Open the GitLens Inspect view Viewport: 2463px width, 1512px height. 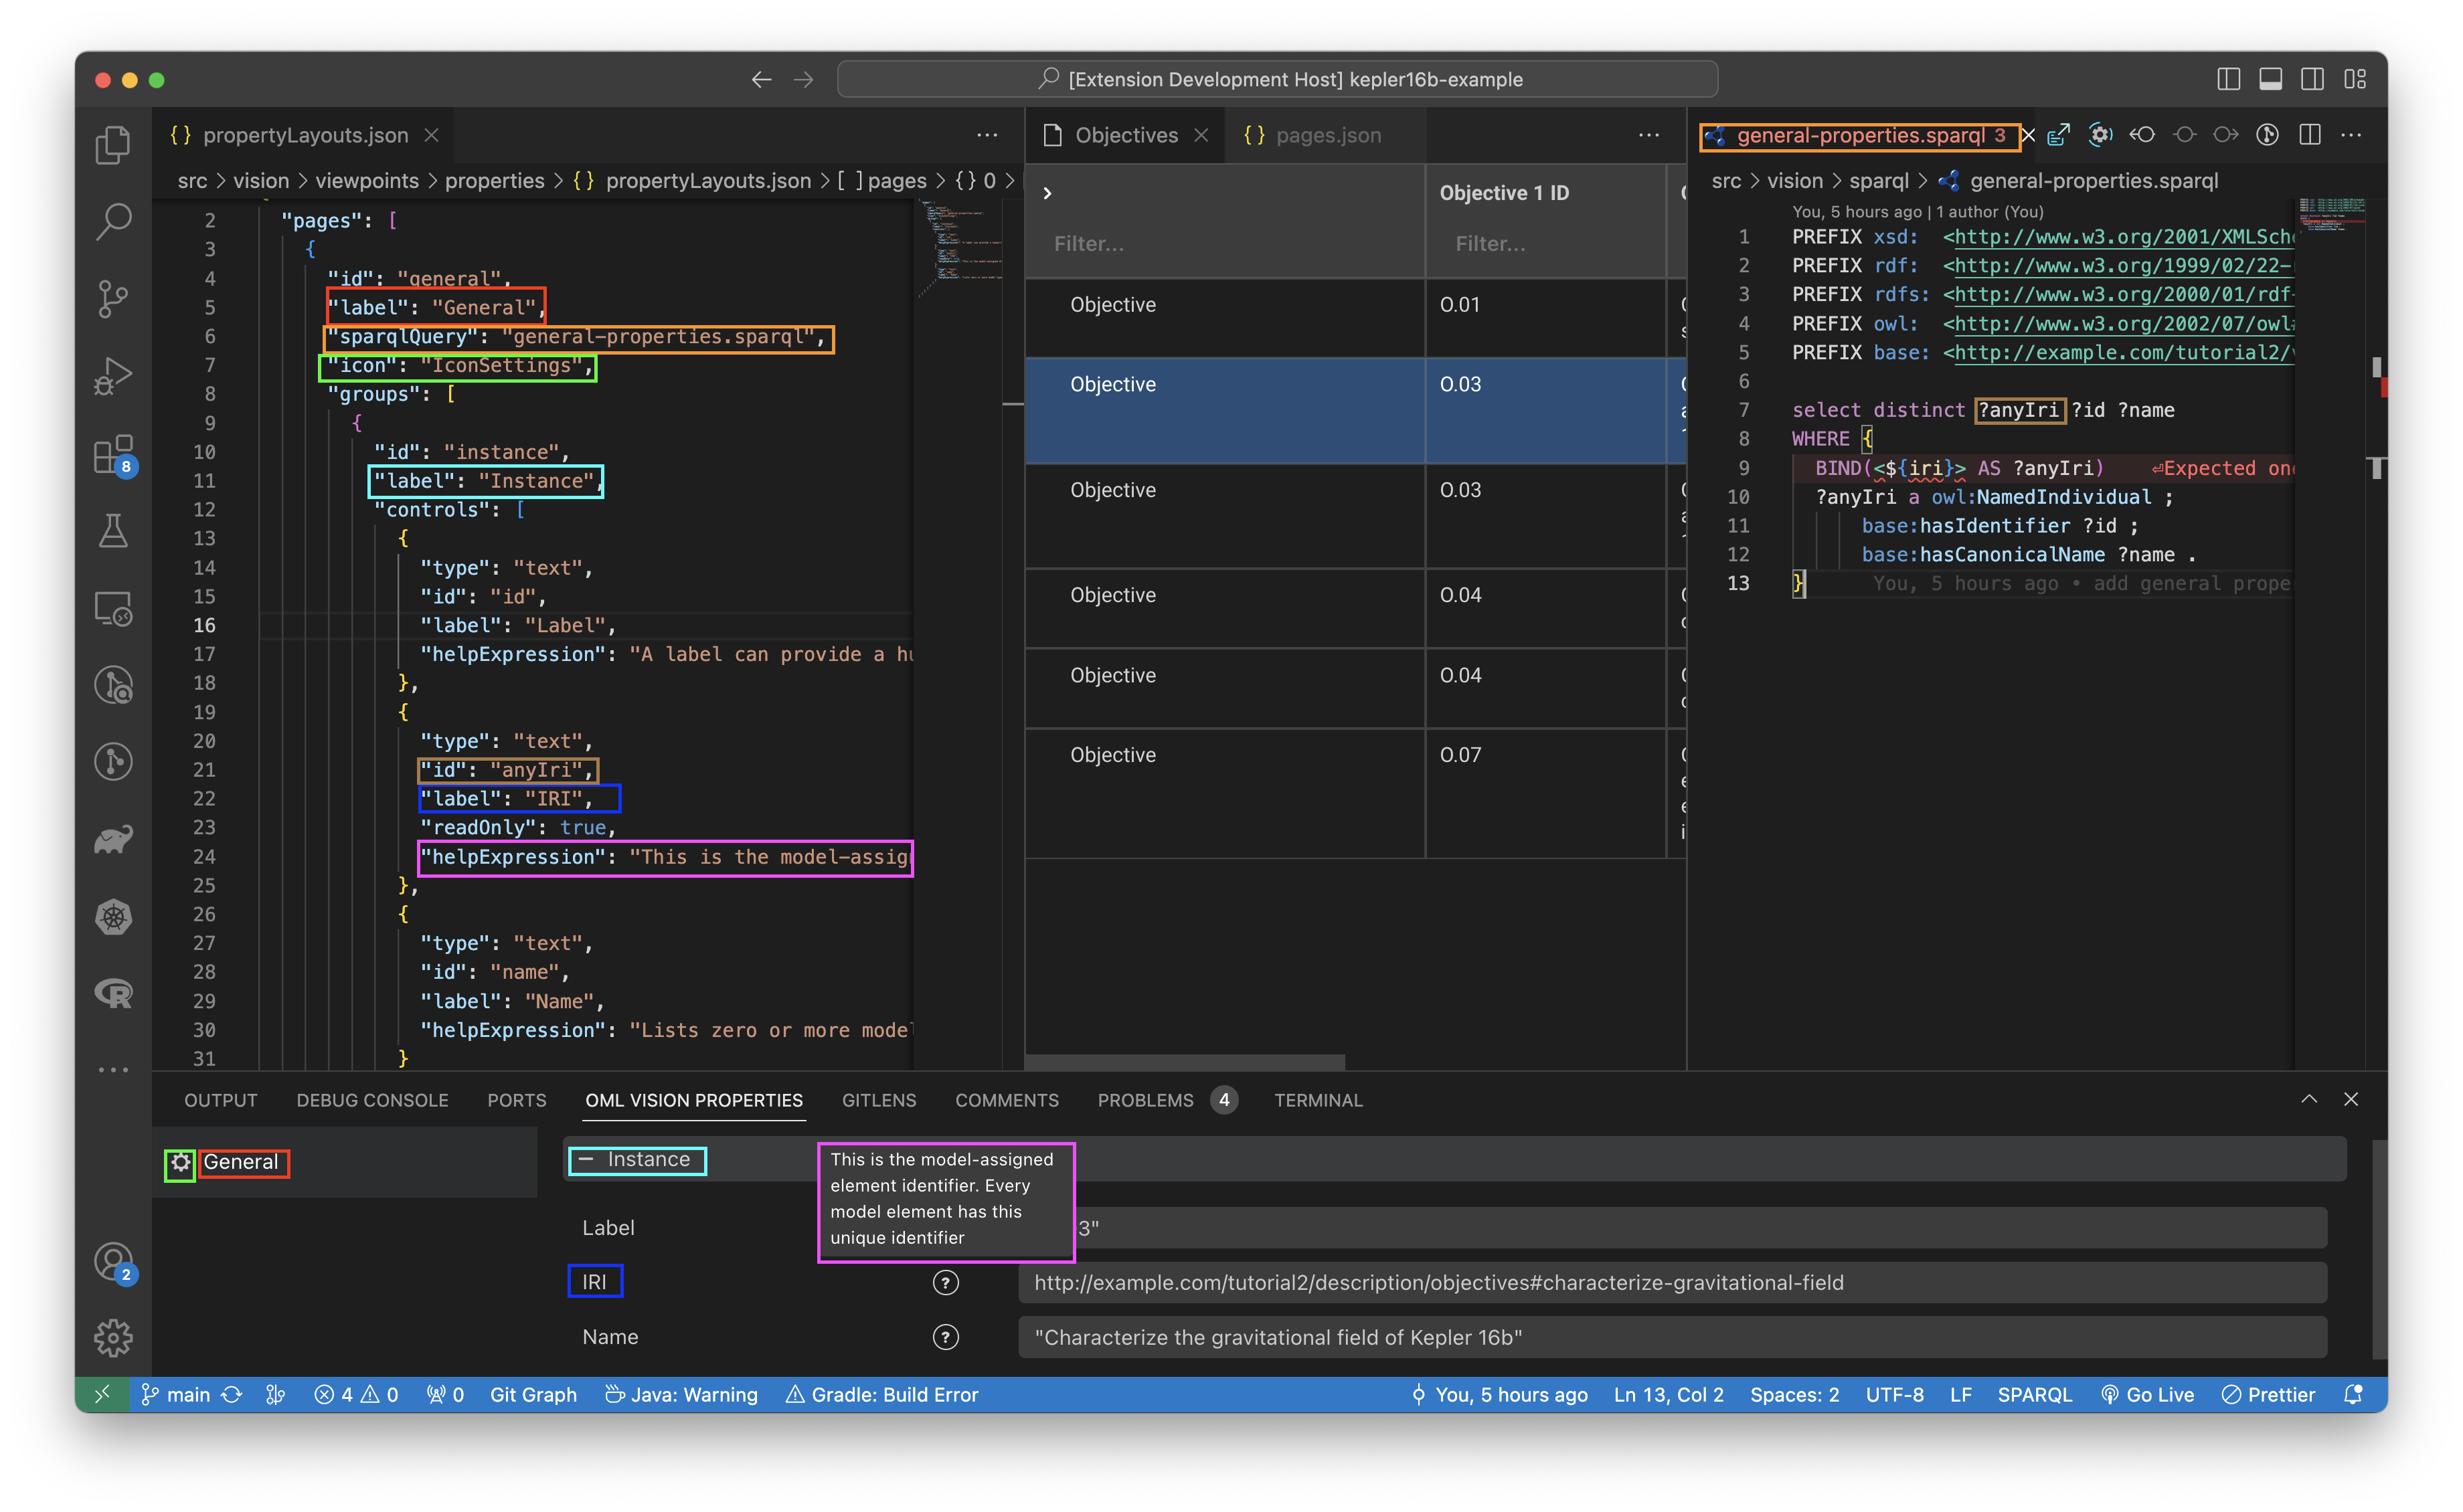click(x=113, y=685)
